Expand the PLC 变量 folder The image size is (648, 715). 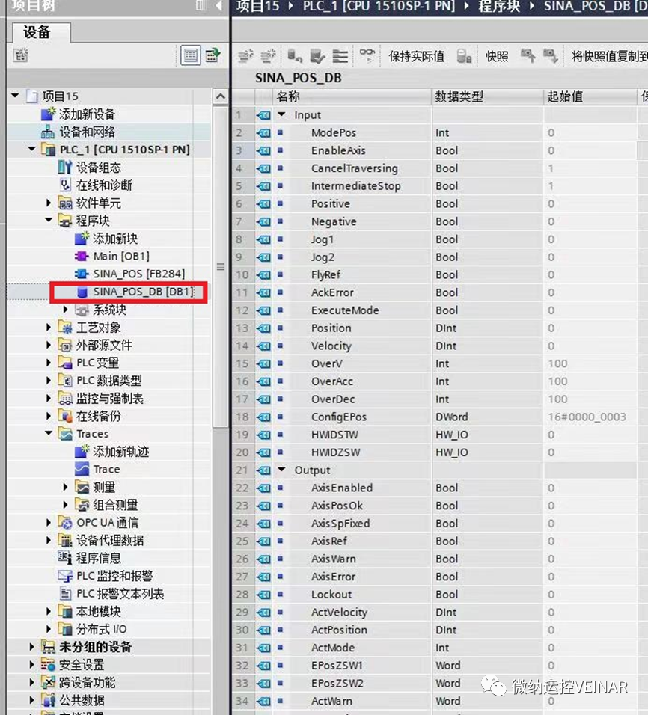pos(49,363)
